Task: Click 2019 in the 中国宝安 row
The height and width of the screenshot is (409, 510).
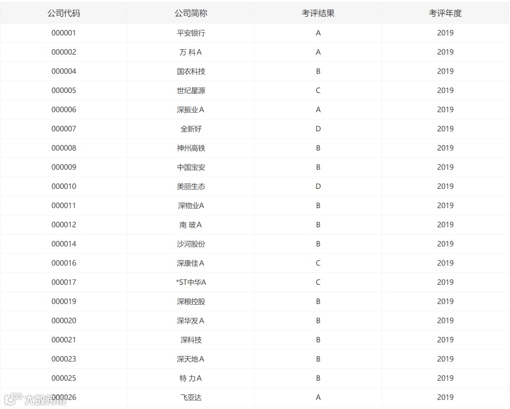Action: point(445,167)
